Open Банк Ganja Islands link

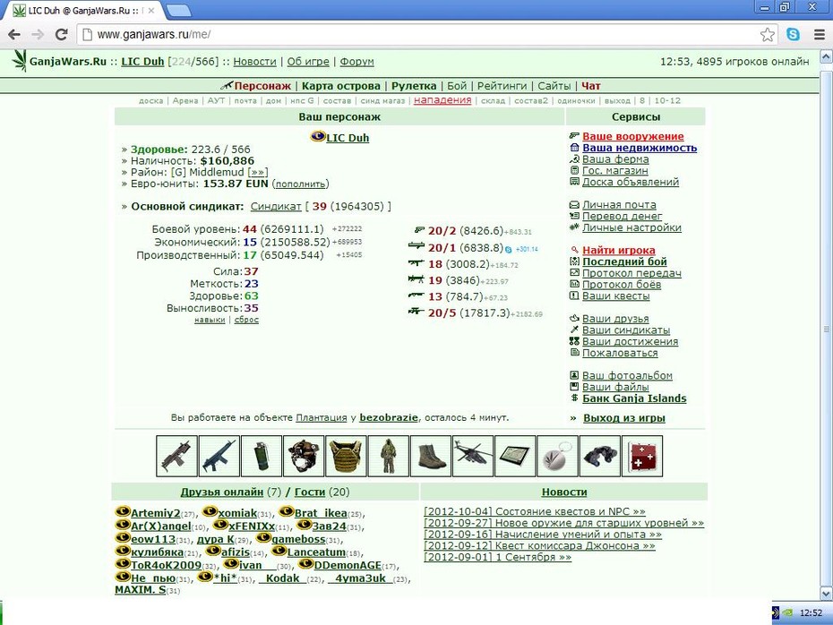coord(634,398)
